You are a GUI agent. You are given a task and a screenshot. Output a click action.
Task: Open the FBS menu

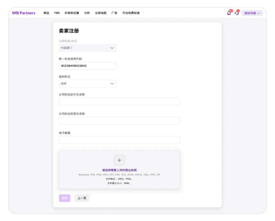pyautogui.click(x=57, y=13)
